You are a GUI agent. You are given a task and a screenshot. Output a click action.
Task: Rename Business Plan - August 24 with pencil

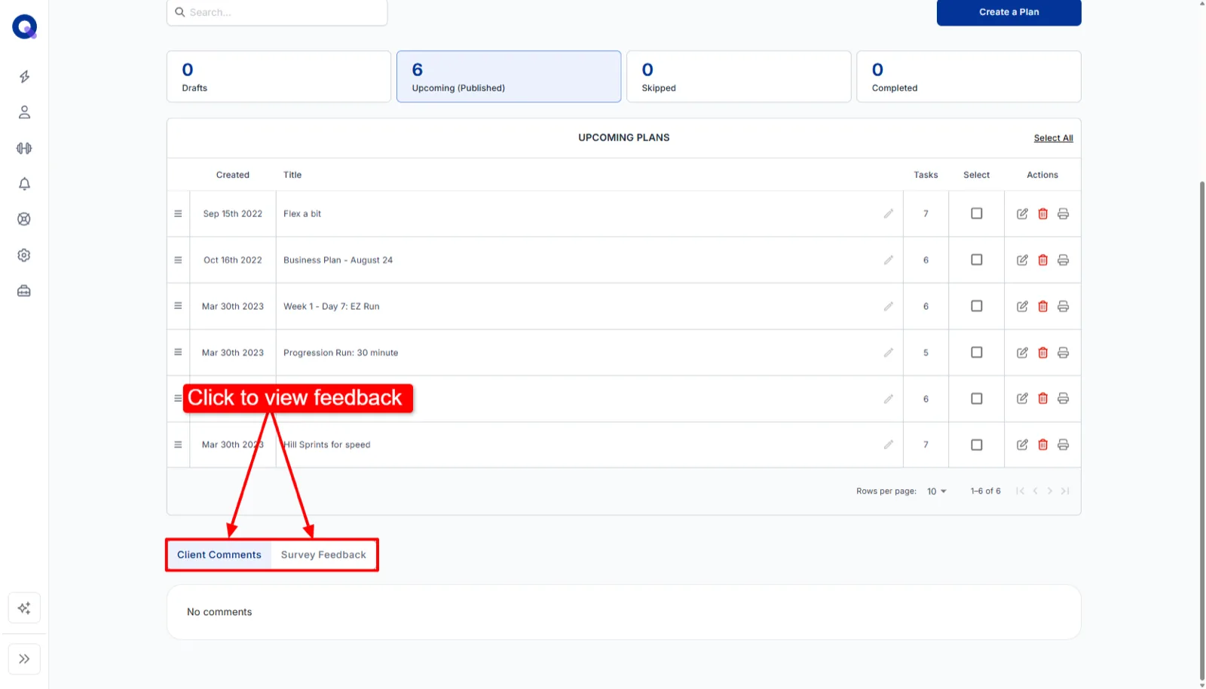[889, 260]
